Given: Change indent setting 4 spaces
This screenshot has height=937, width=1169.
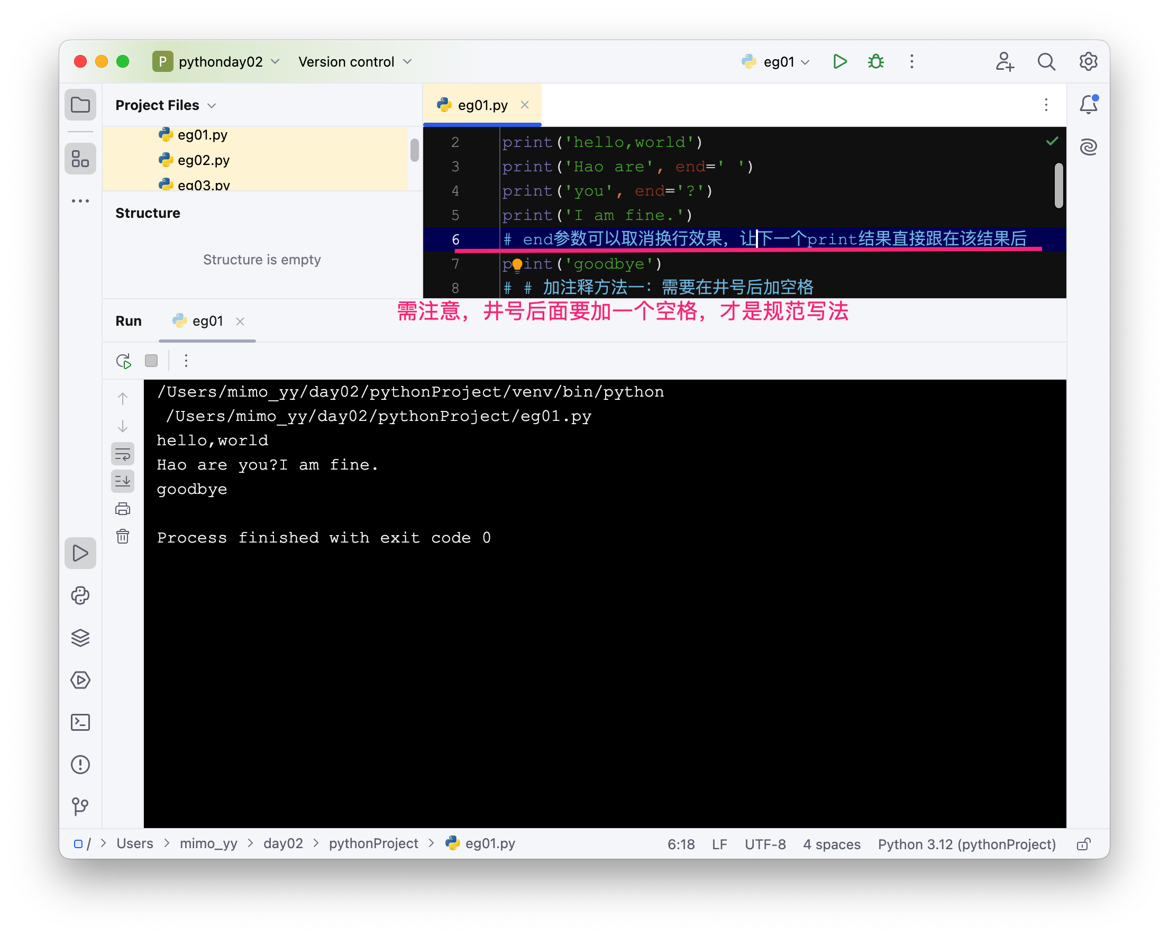Looking at the screenshot, I should click(x=832, y=844).
